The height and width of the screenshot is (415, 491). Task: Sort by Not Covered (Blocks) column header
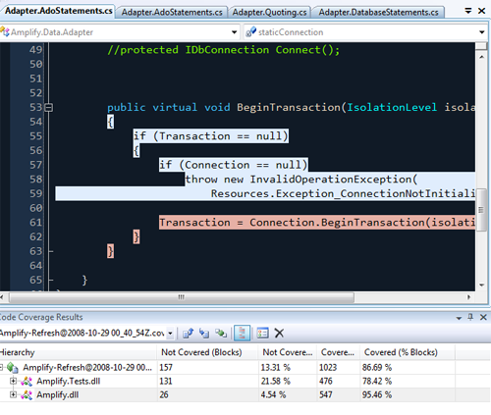[x=208, y=352]
